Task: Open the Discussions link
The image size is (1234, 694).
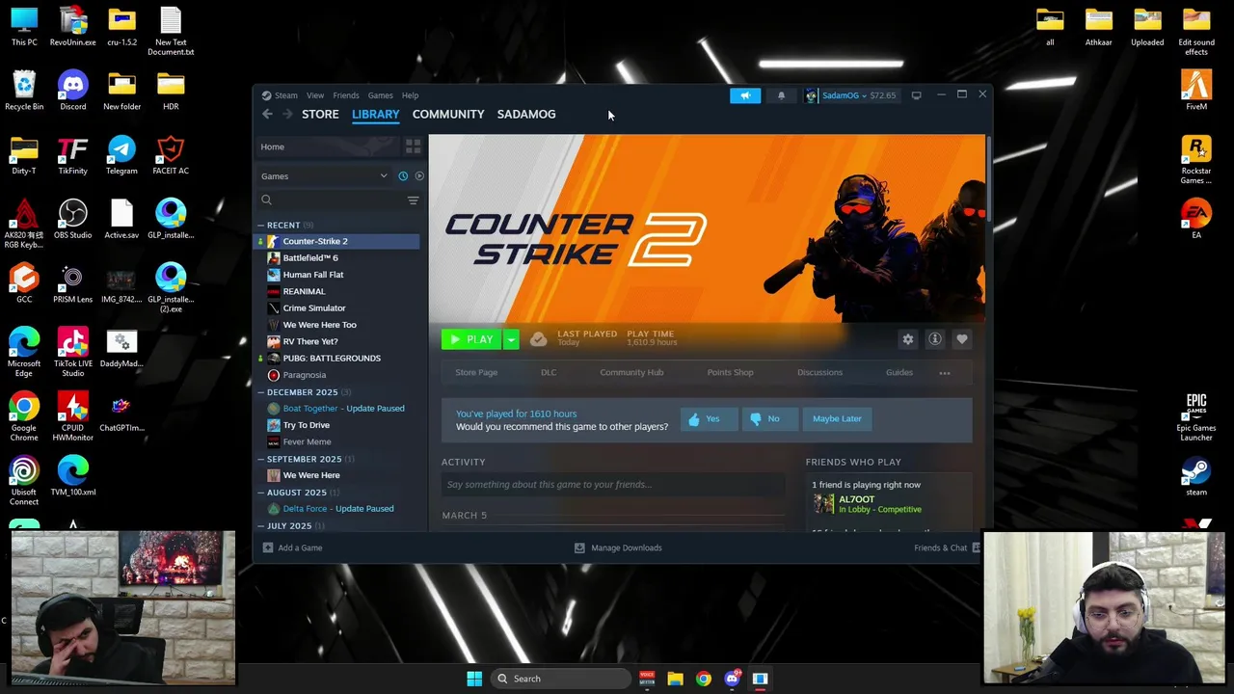Action: (x=819, y=373)
